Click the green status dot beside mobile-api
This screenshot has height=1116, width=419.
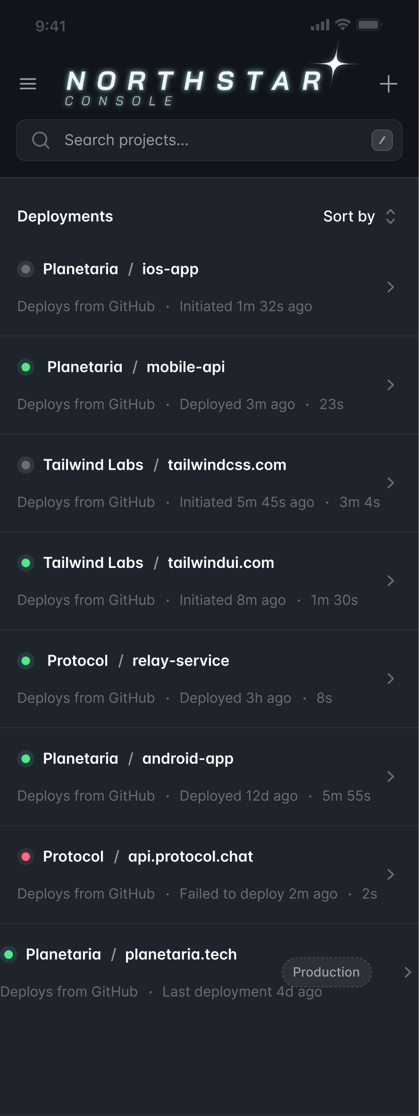click(26, 367)
